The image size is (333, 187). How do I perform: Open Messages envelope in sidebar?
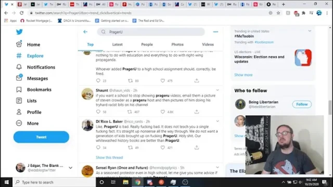coord(32,78)
